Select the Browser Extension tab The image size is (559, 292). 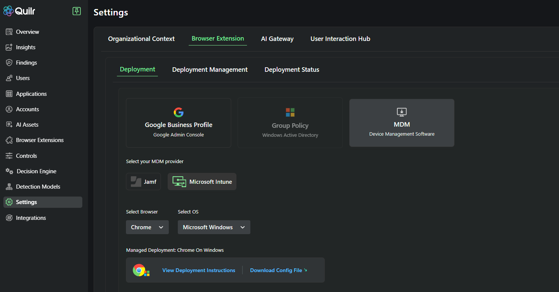pos(218,39)
